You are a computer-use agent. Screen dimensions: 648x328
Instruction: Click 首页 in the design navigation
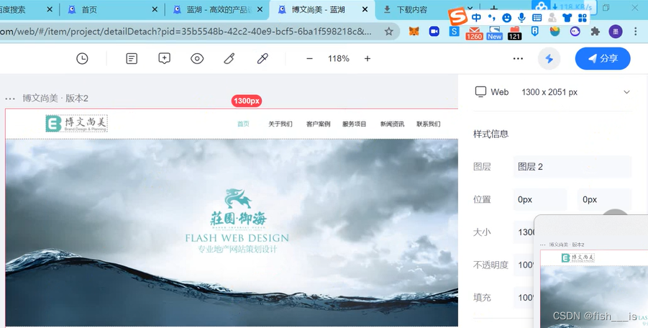click(x=243, y=124)
